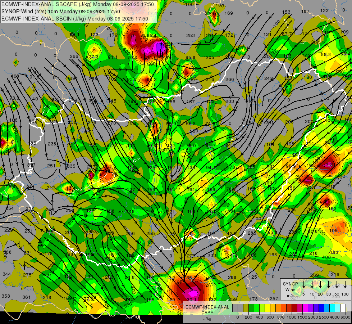Click 'CAPE' label in color legend
352x324 pixels.
207,313
